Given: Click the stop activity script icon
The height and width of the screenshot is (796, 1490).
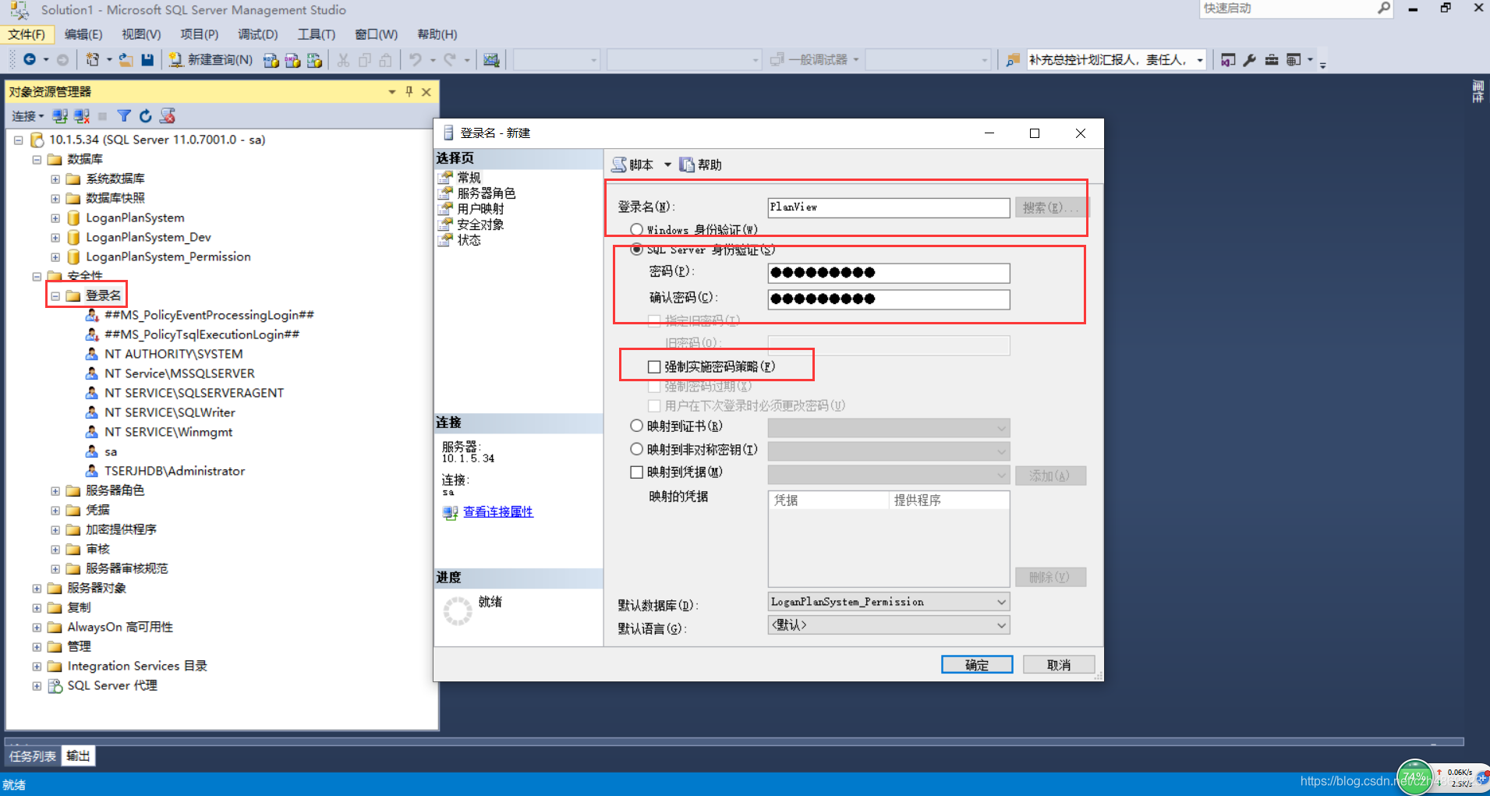Looking at the screenshot, I should click(x=167, y=116).
